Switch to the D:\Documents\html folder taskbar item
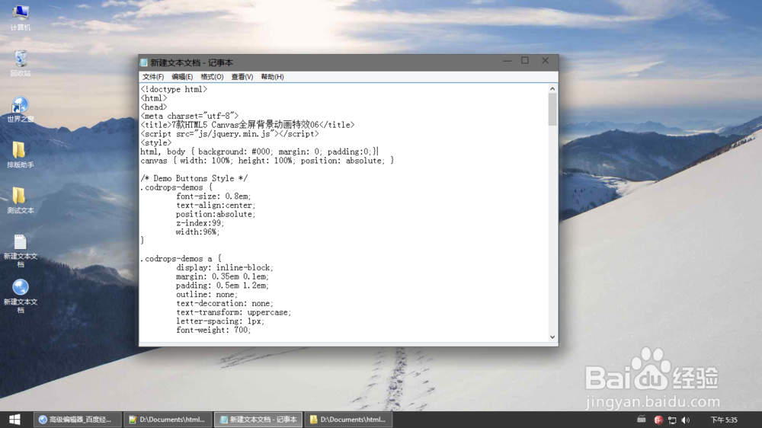Screen dimensions: 762x428 pyautogui.click(x=348, y=420)
